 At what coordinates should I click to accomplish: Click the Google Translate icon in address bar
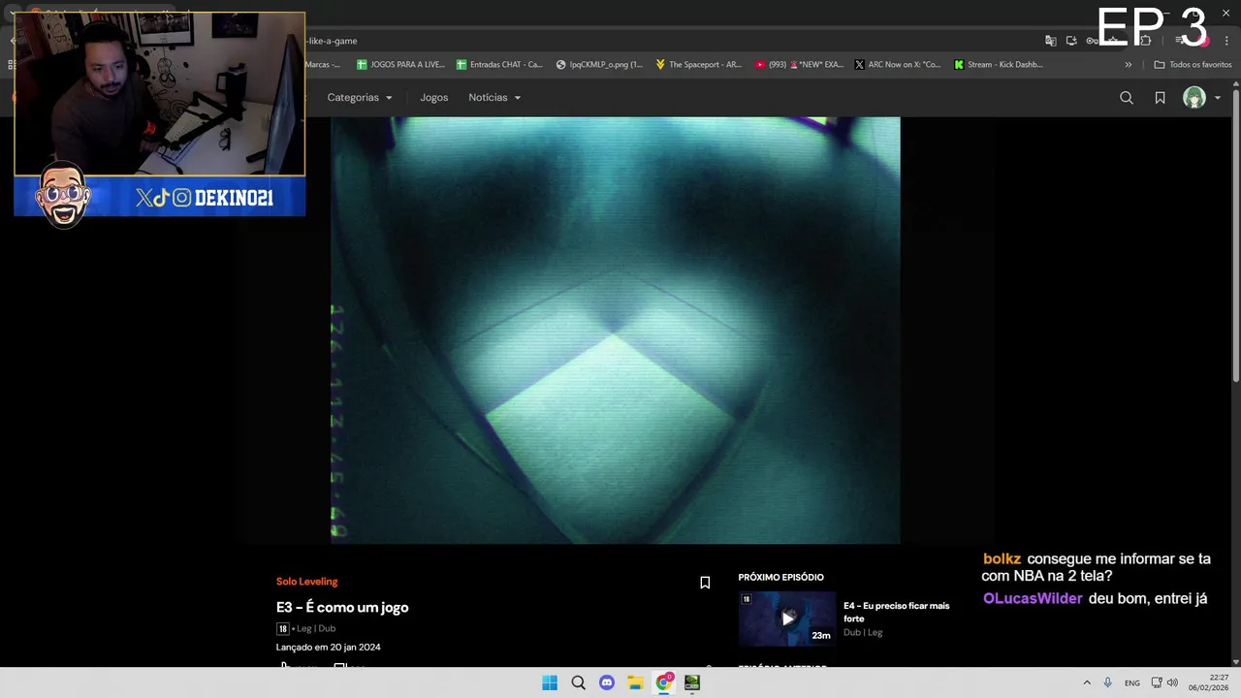(1050, 41)
